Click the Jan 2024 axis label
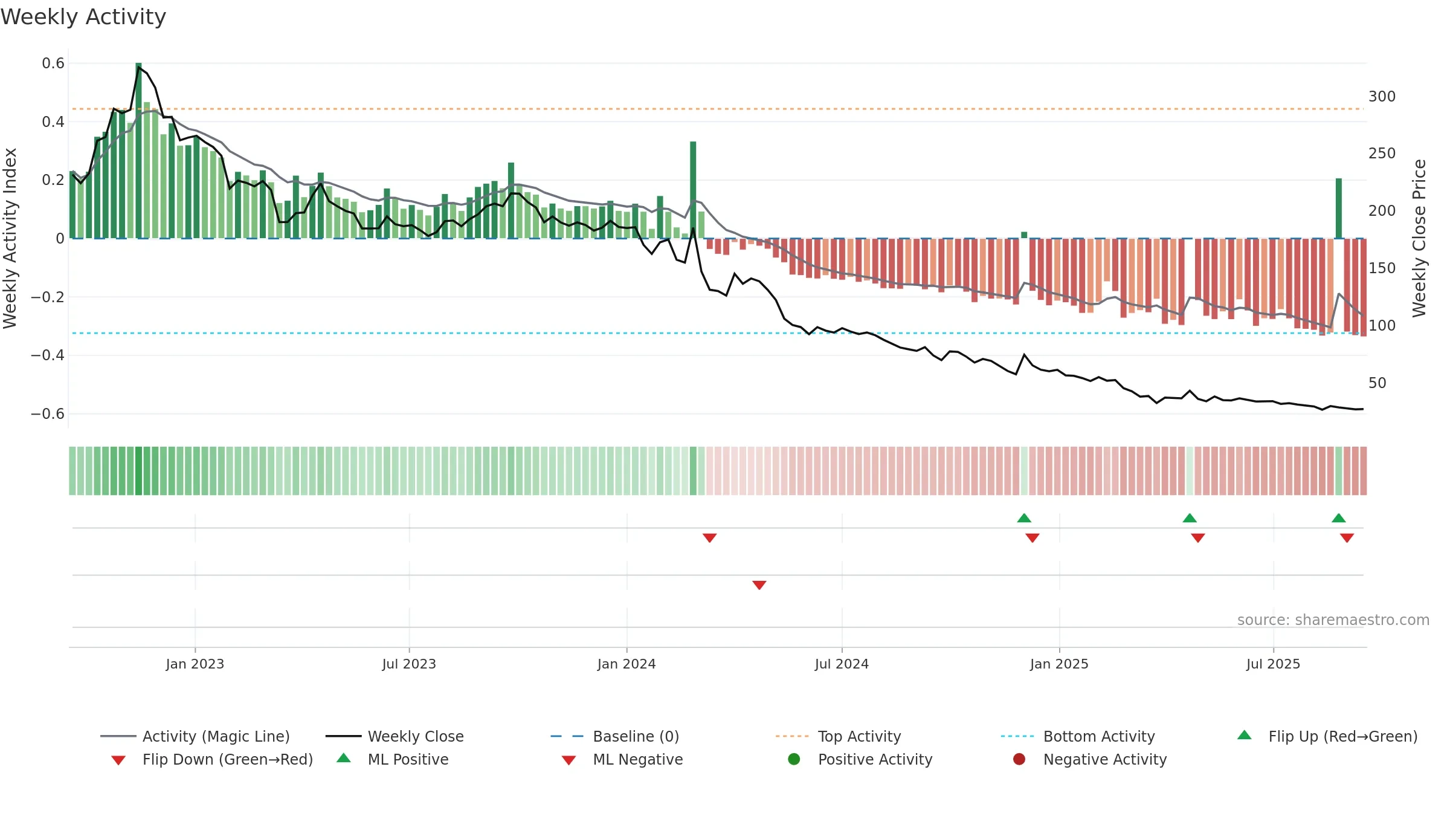Screen dimensions: 1450x816 [x=627, y=664]
